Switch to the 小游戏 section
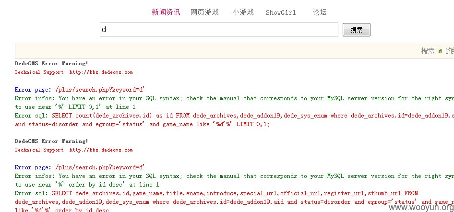Screen dimensions: 454x212 click(243, 12)
